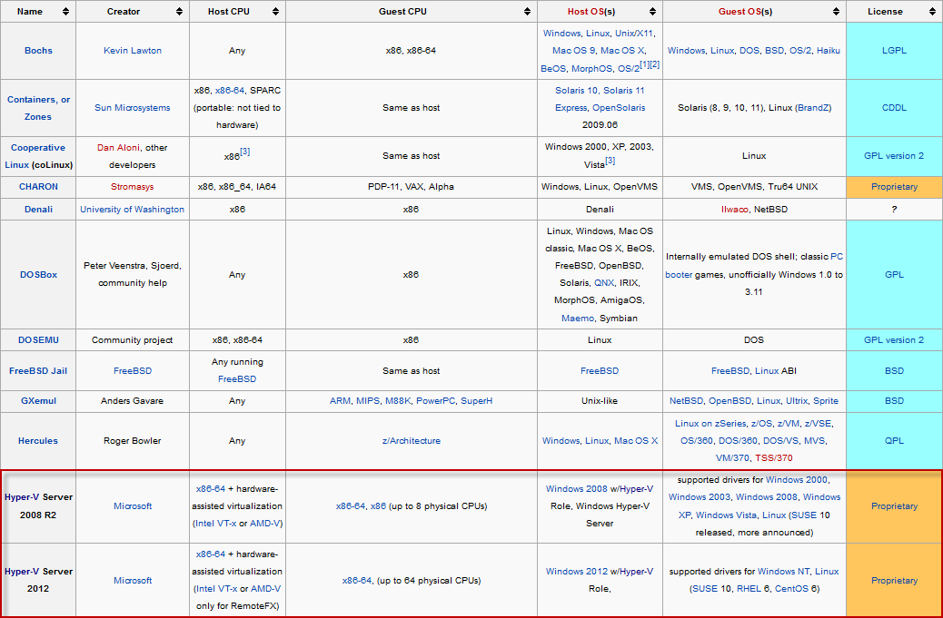
Task: Open the CDDL license link
Action: pyautogui.click(x=893, y=108)
